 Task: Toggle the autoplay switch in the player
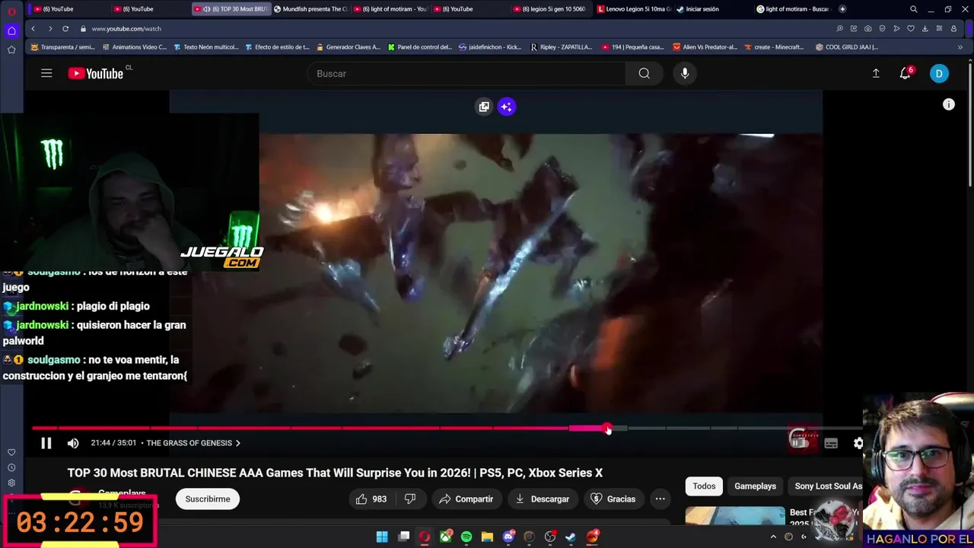tap(799, 441)
